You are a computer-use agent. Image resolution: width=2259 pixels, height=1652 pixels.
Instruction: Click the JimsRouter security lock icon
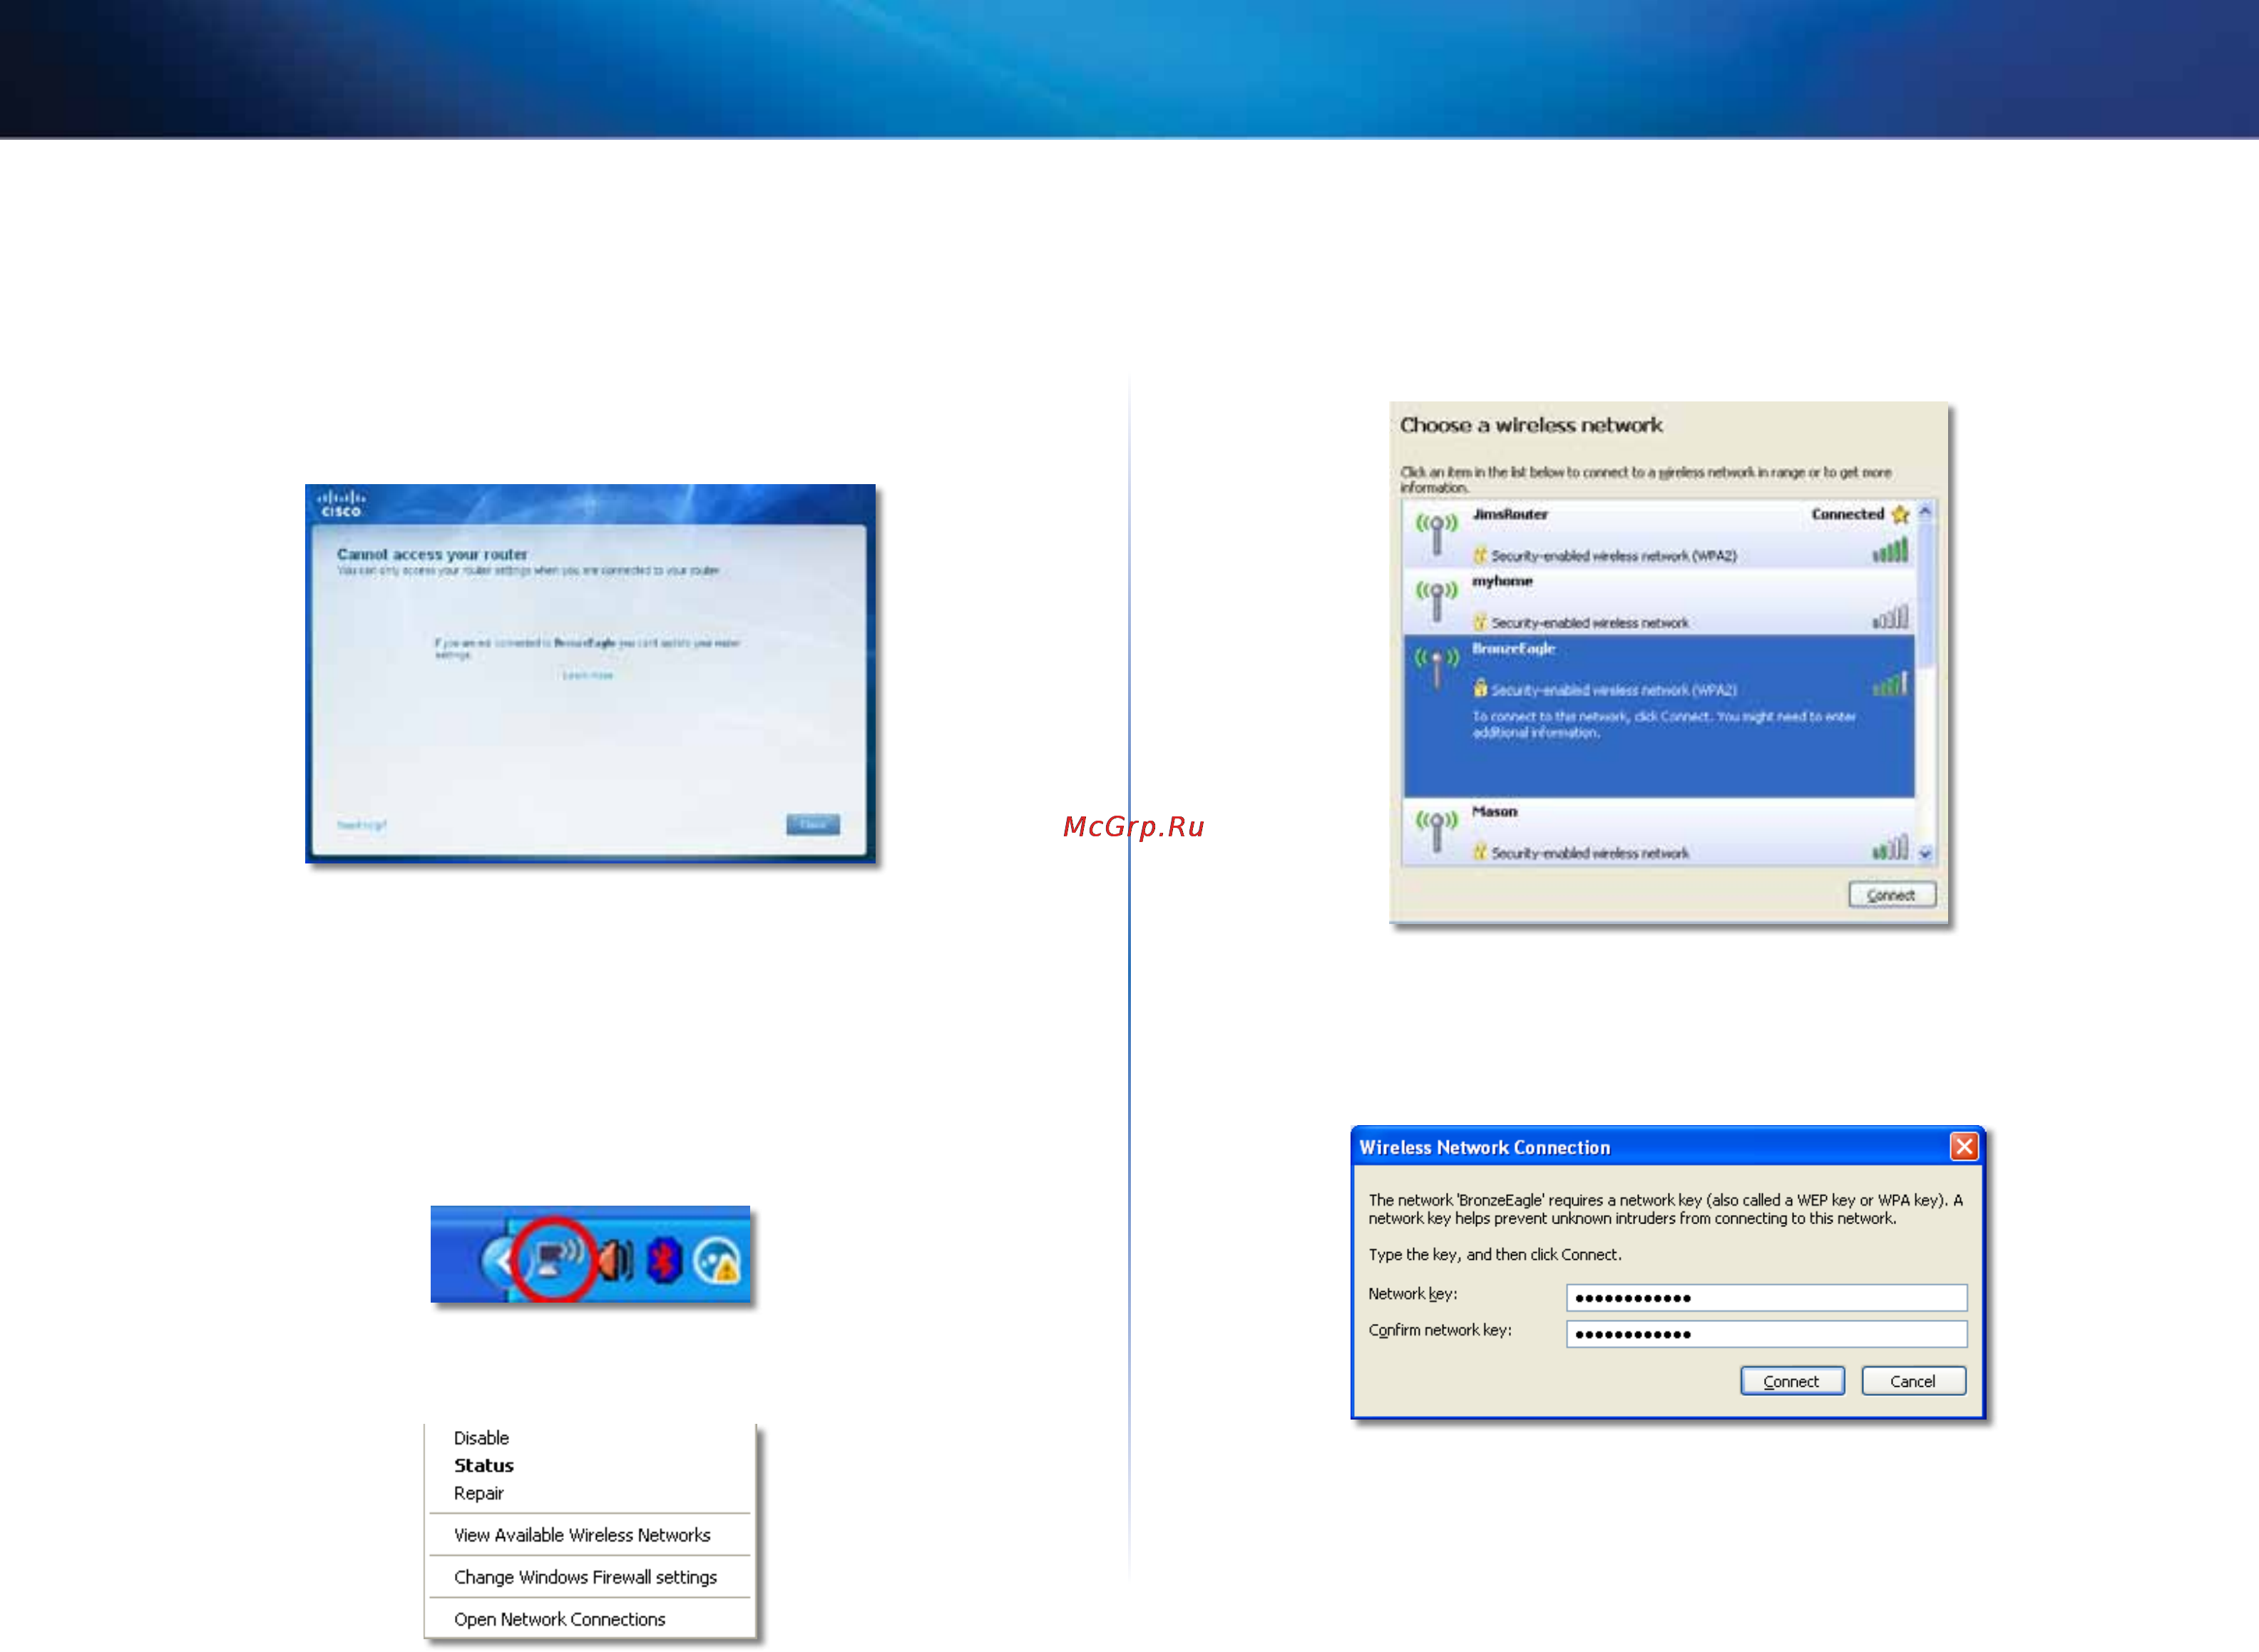click(x=1480, y=554)
